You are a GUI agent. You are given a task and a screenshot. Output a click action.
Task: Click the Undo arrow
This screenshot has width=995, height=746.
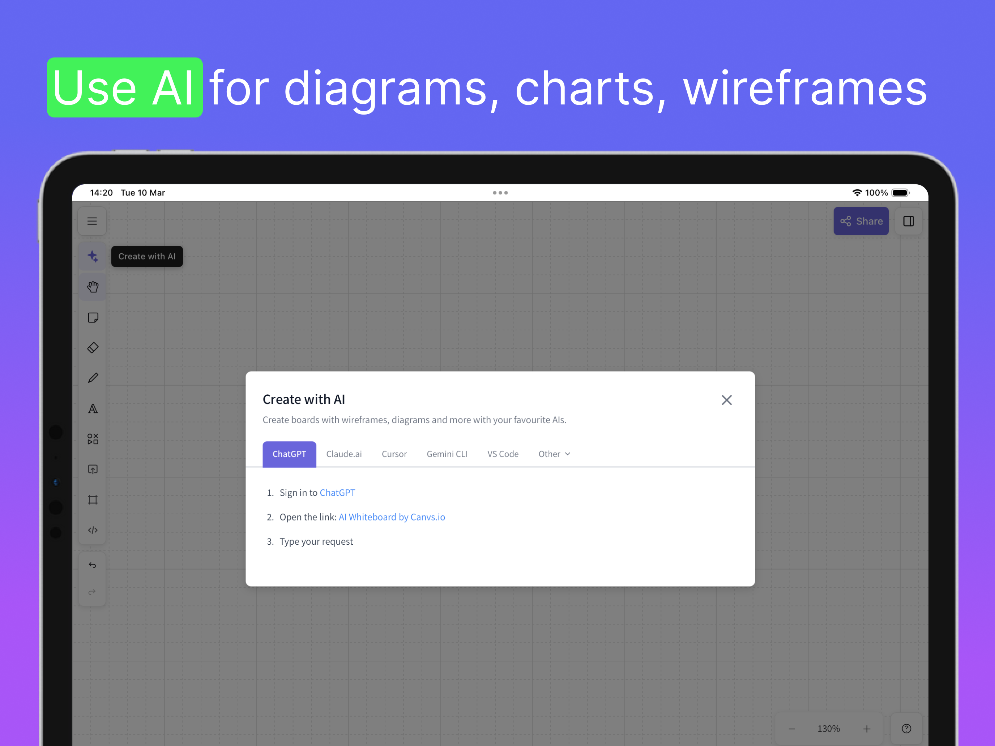(92, 565)
